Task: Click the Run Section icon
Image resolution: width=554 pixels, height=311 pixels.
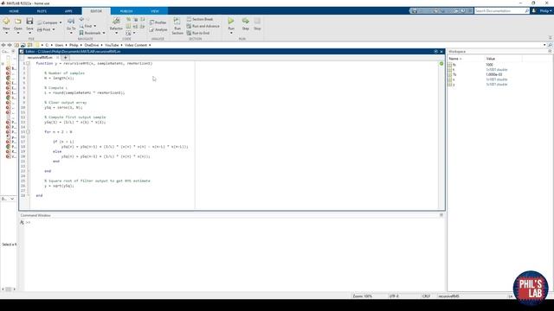Action: point(177,21)
